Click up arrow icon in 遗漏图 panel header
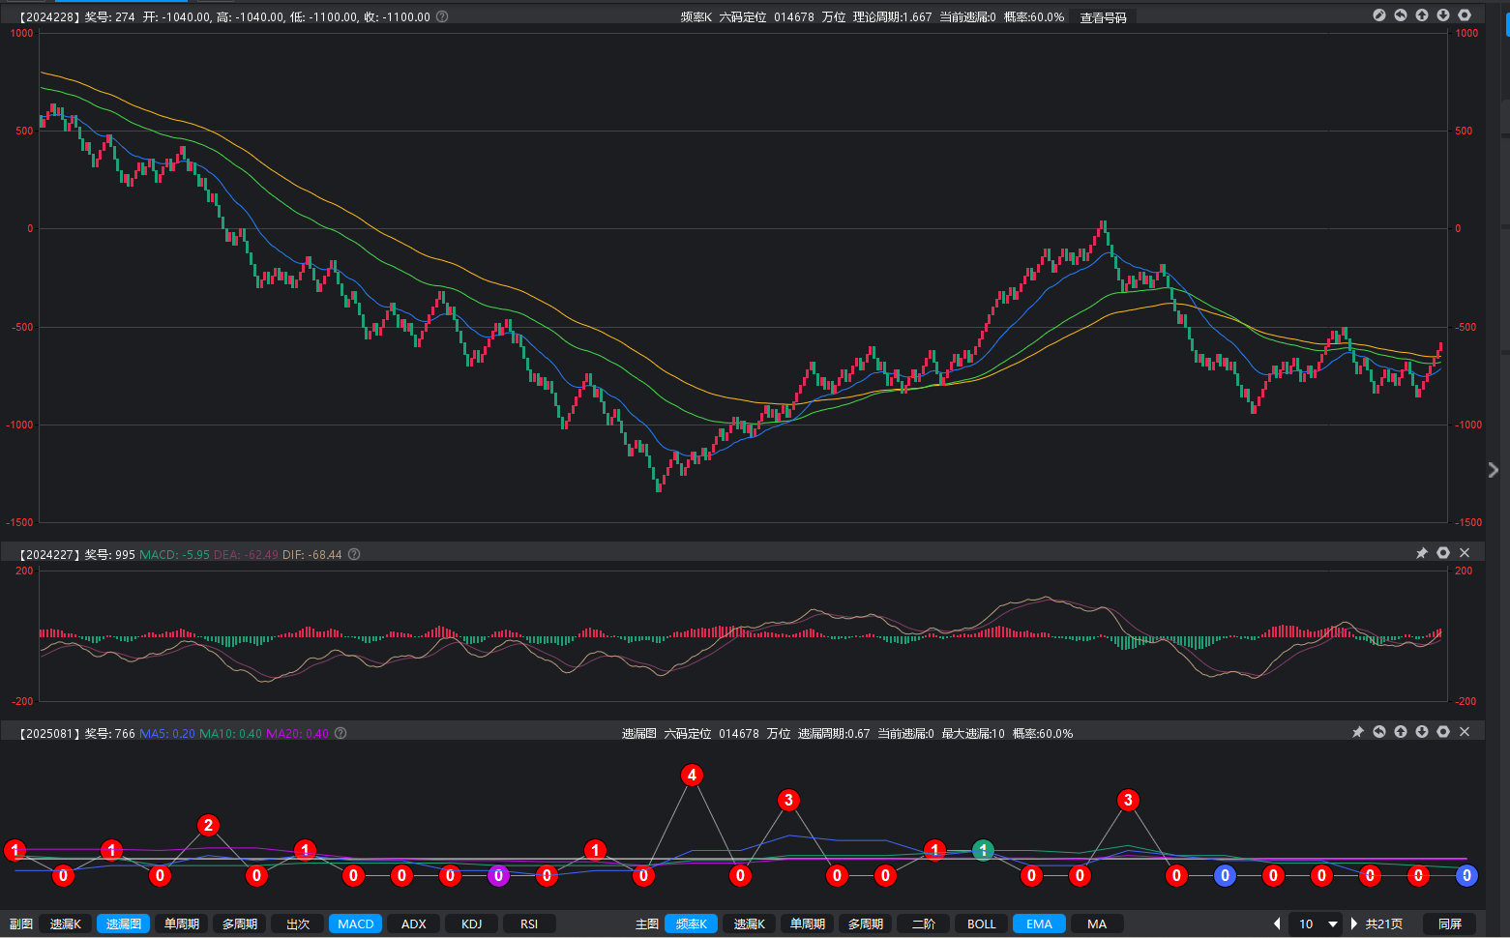The height and width of the screenshot is (938, 1510). [1401, 732]
